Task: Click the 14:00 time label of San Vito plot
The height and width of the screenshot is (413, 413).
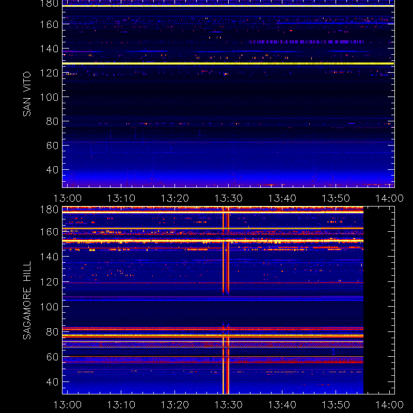Action: point(389,198)
